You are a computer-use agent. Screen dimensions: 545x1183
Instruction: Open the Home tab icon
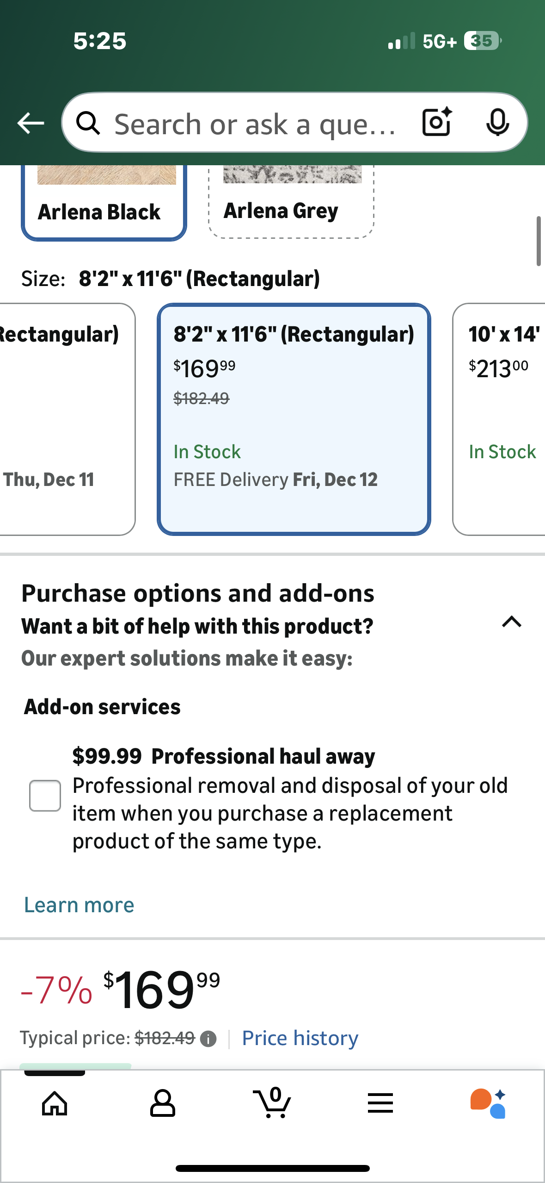coord(55,1103)
